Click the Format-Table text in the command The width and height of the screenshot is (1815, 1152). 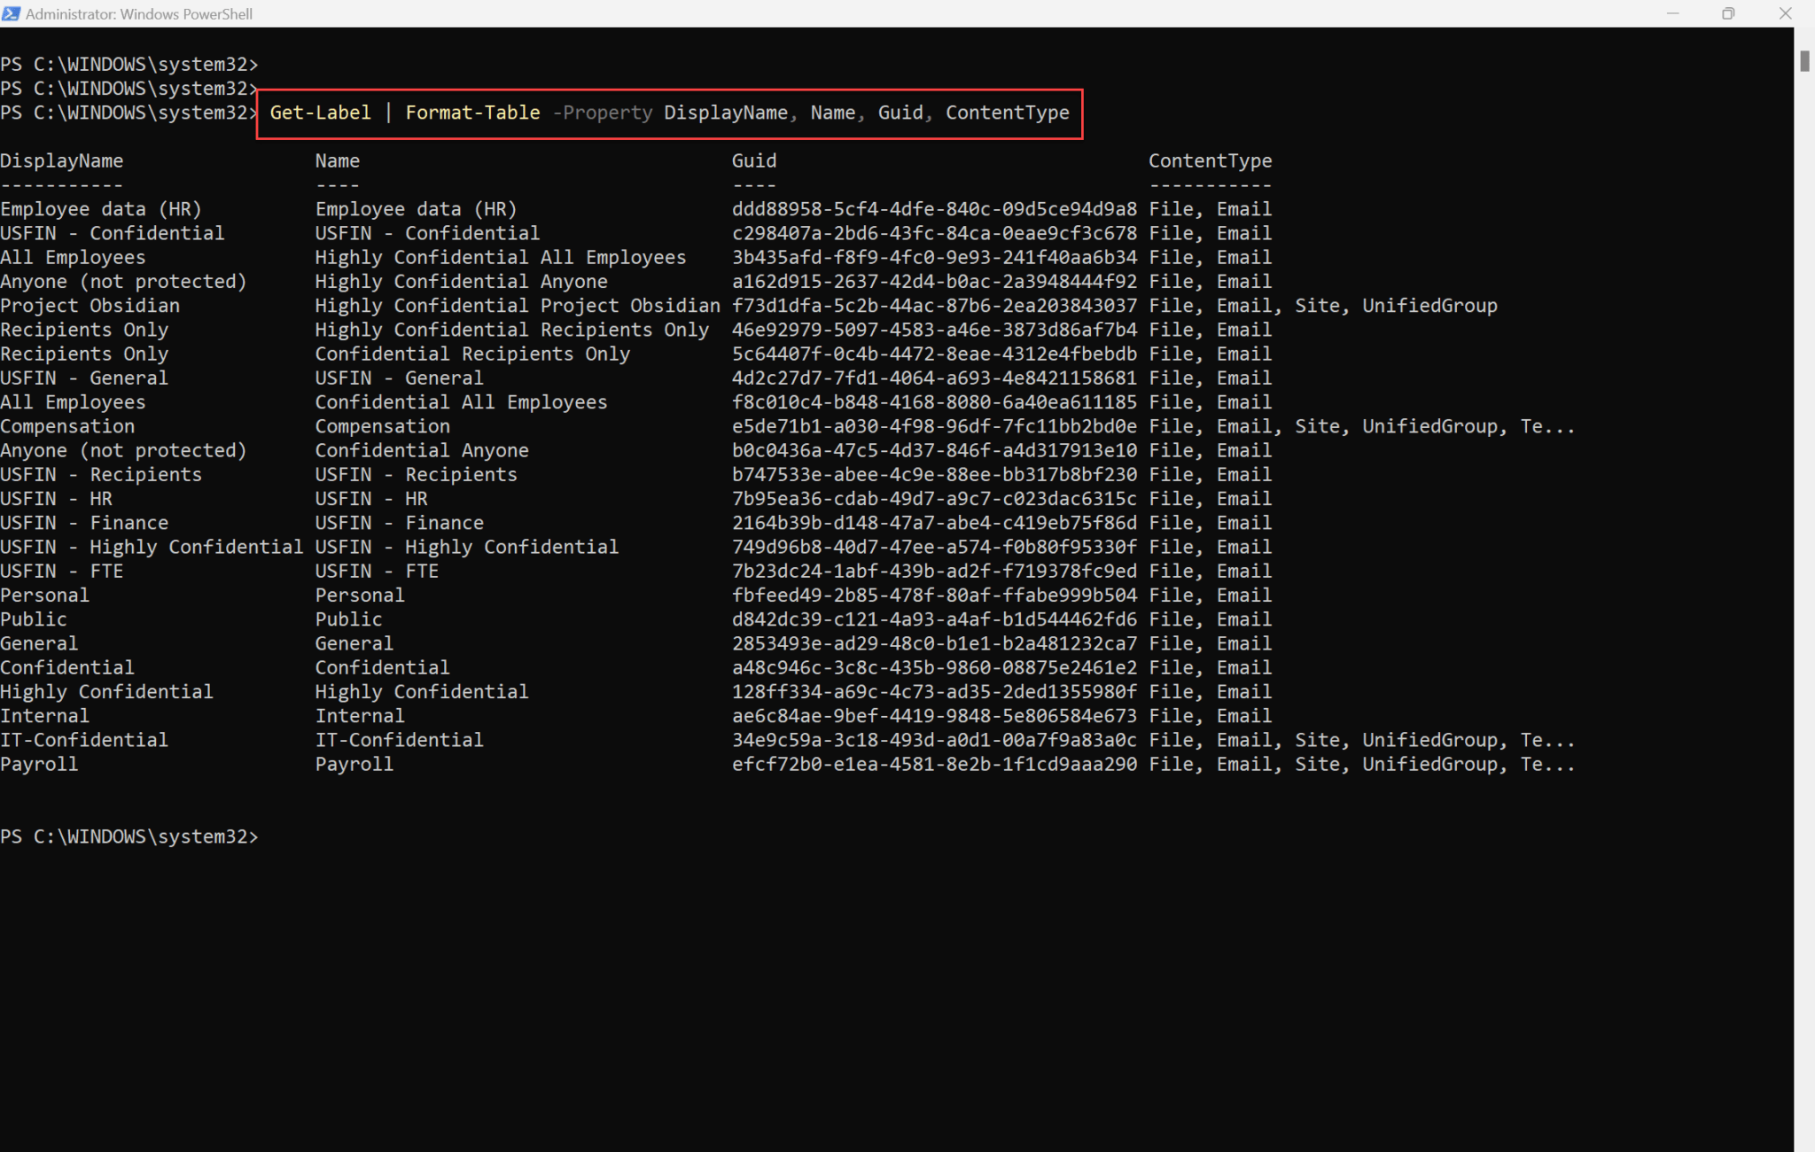coord(472,113)
